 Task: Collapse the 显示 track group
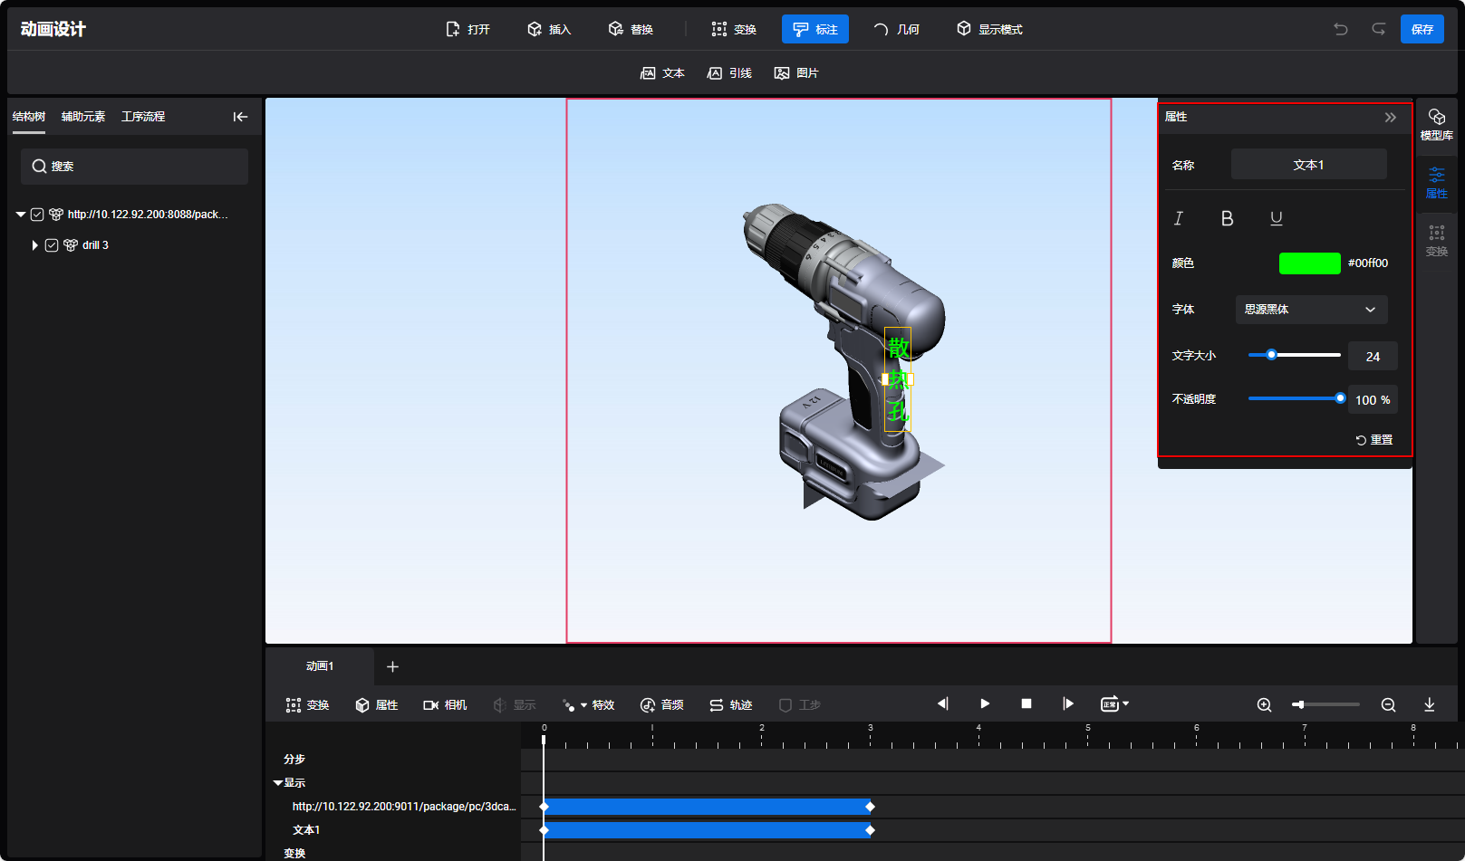[278, 783]
